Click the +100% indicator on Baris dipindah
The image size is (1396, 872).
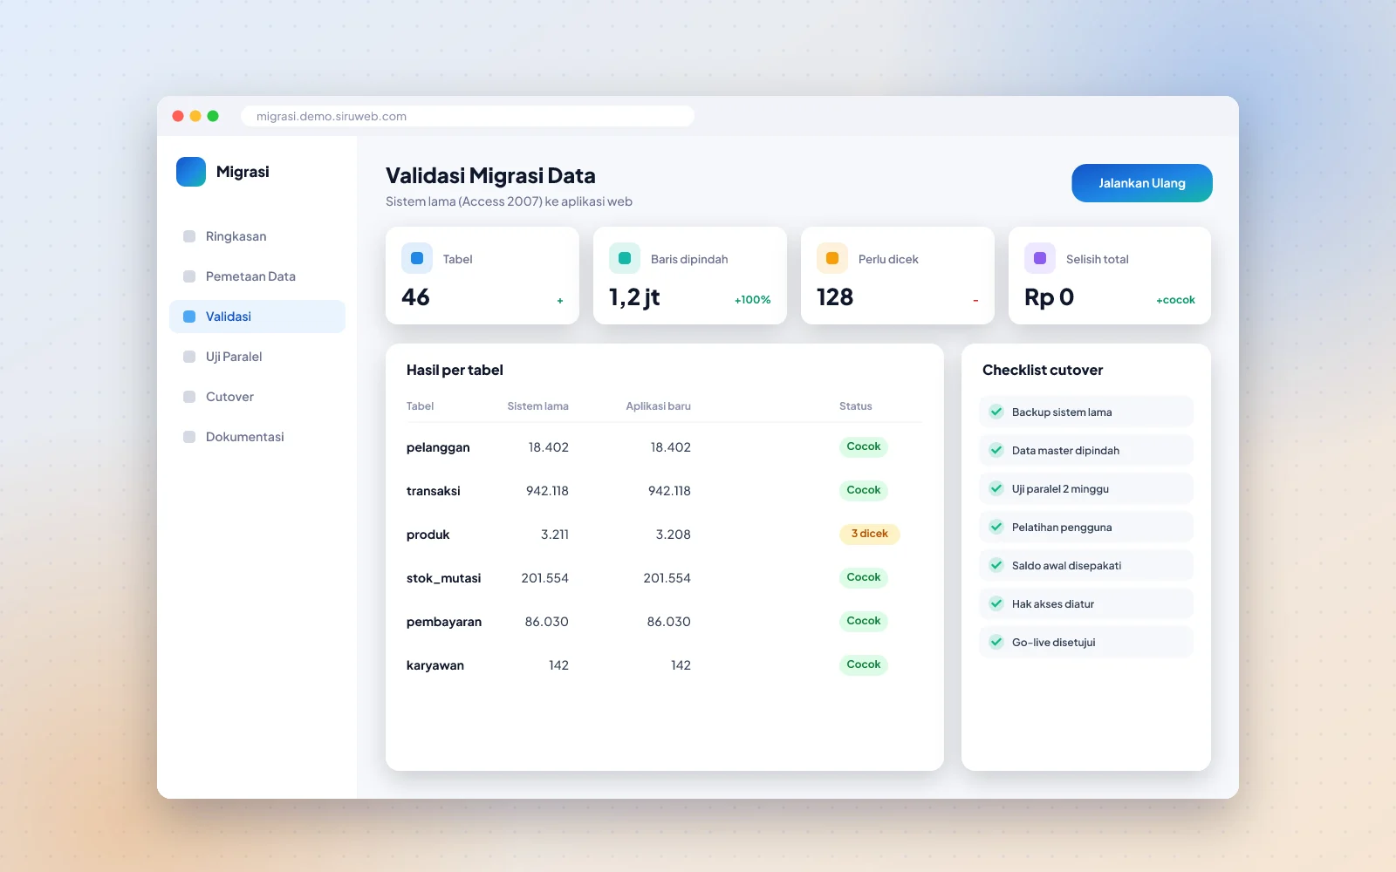pyautogui.click(x=752, y=300)
